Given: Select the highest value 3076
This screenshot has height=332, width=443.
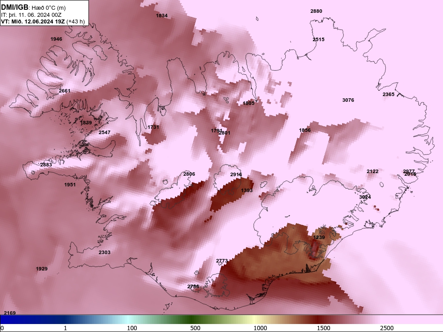Looking at the screenshot, I should pyautogui.click(x=348, y=100).
